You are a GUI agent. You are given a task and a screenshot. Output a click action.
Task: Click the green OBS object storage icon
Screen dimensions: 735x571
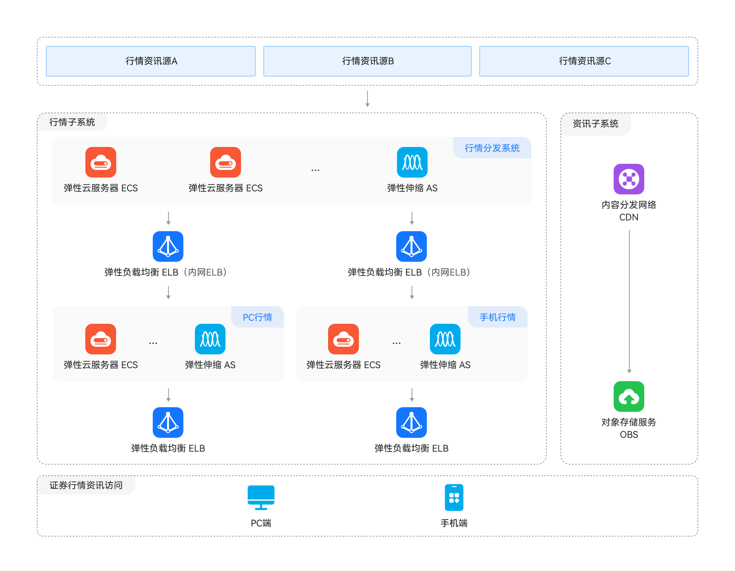[x=629, y=396]
